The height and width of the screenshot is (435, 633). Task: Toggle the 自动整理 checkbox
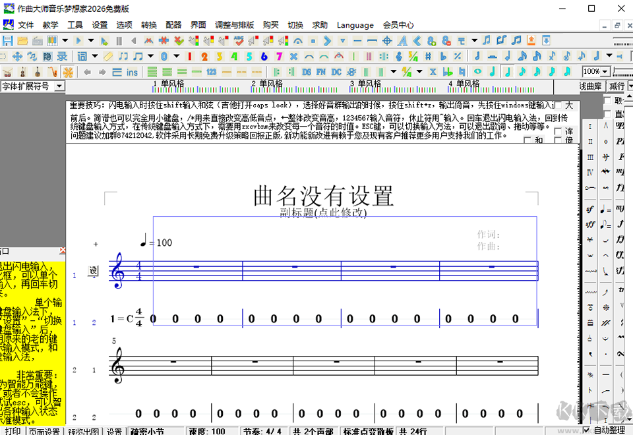click(587, 430)
